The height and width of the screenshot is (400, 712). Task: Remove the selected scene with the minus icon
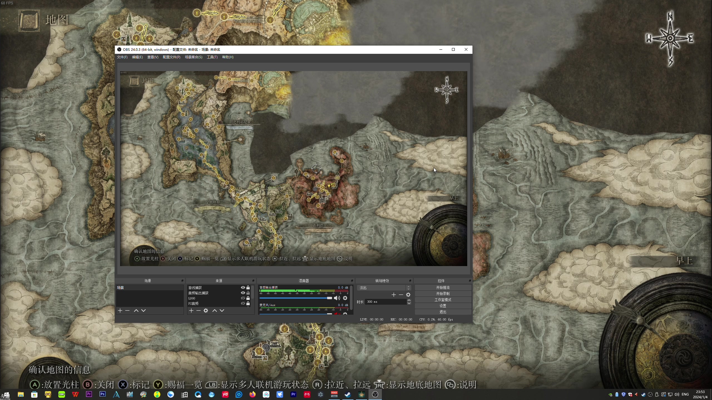point(127,311)
